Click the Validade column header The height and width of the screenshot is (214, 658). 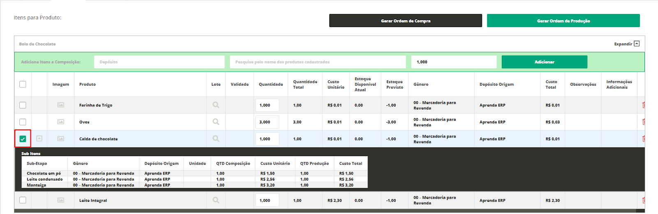tap(240, 84)
